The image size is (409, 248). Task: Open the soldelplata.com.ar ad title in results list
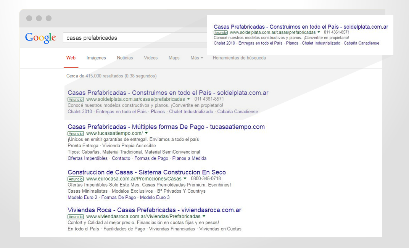[x=168, y=93]
